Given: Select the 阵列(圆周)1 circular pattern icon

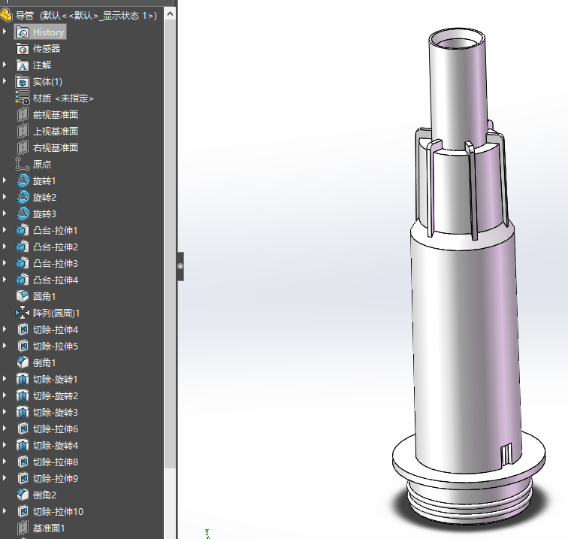Looking at the screenshot, I should click(23, 313).
